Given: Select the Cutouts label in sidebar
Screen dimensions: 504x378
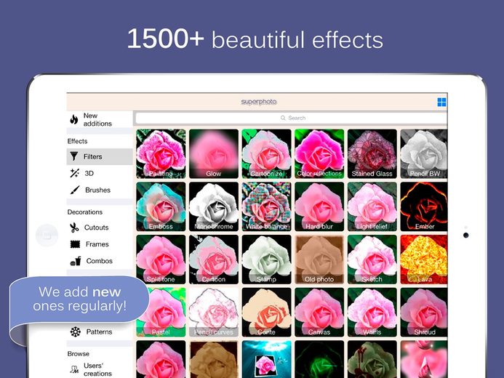Looking at the screenshot, I should click(96, 228).
